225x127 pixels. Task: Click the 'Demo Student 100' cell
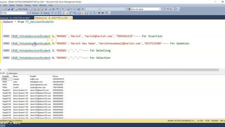[20, 93]
